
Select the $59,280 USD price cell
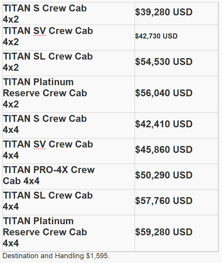(x=163, y=232)
